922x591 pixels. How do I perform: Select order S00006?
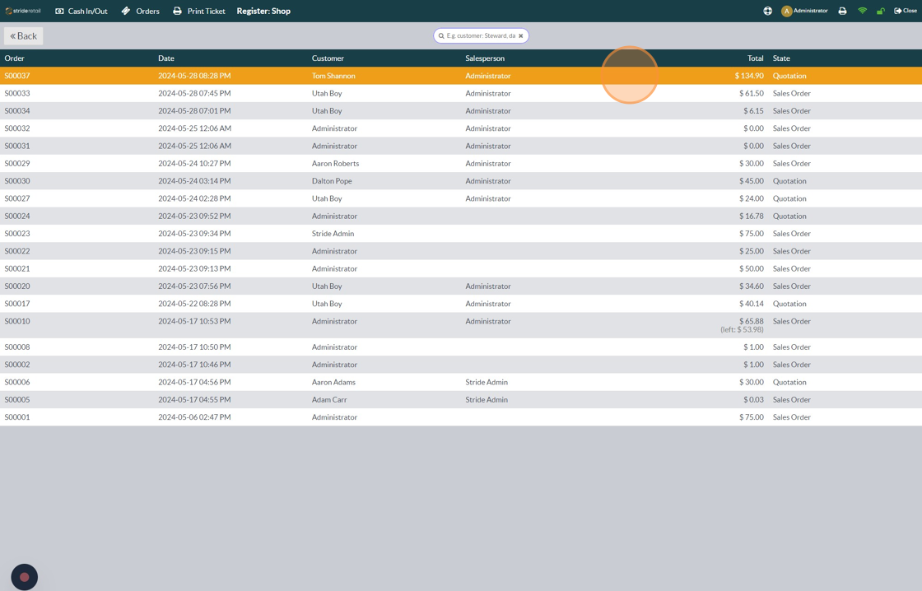[x=461, y=382]
